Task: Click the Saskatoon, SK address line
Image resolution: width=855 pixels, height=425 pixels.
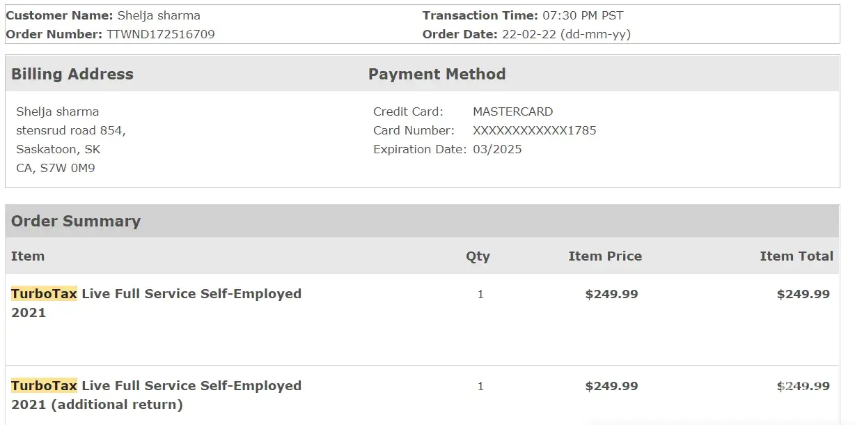Action: point(58,149)
